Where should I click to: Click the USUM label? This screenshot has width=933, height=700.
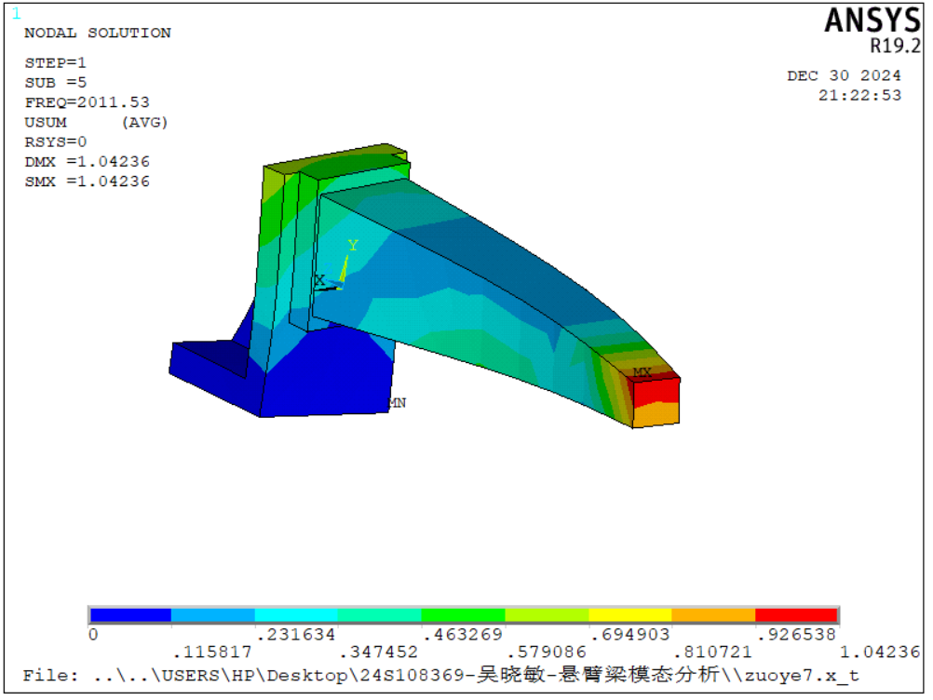tap(46, 122)
